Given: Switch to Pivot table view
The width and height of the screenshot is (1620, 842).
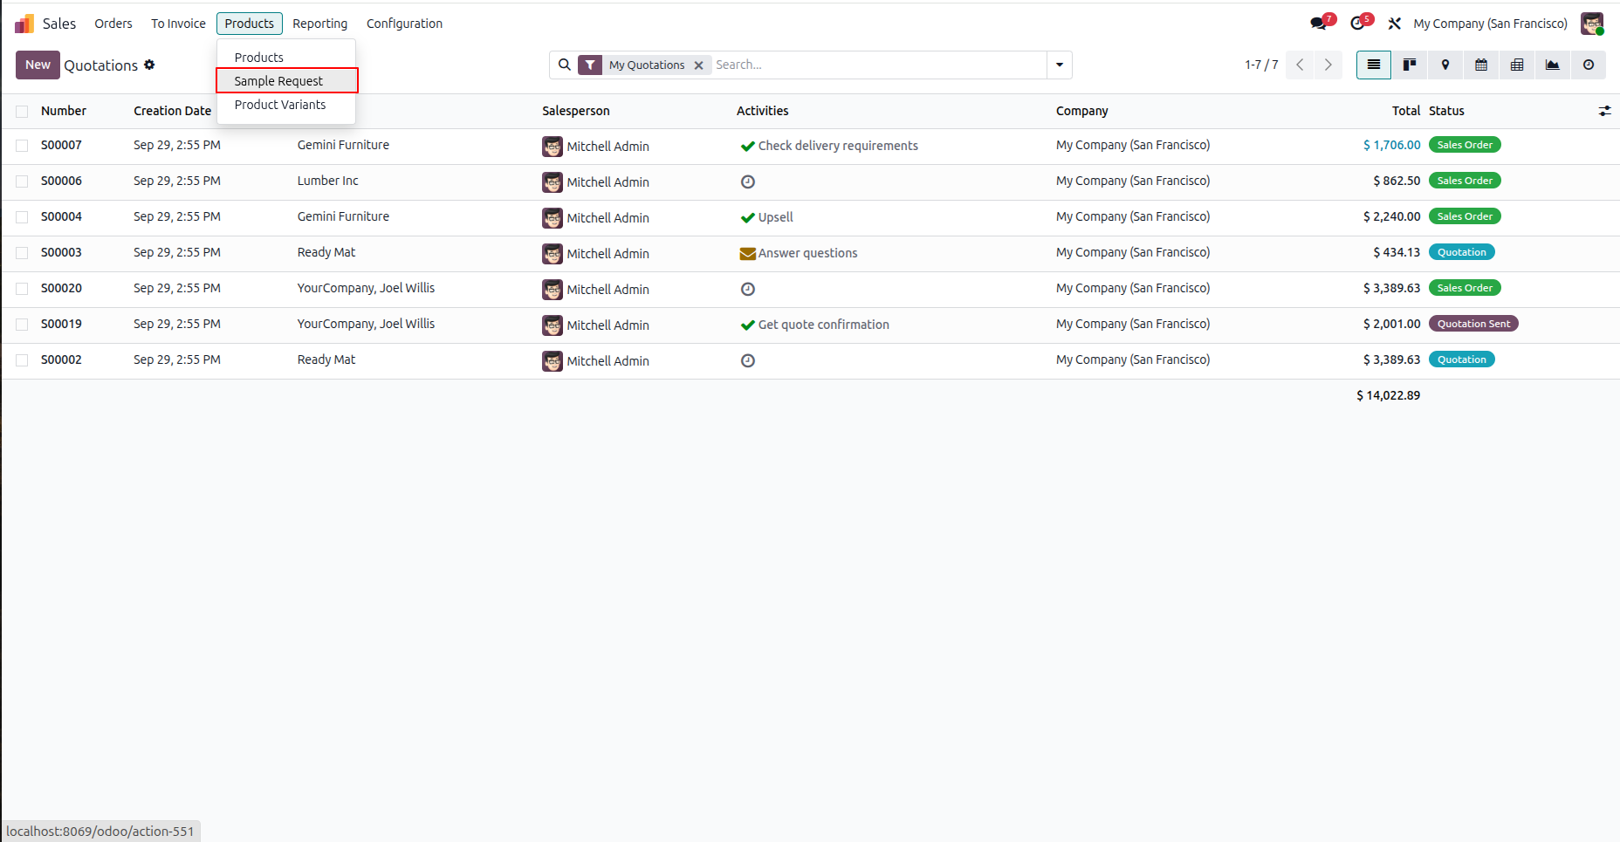Looking at the screenshot, I should point(1517,65).
